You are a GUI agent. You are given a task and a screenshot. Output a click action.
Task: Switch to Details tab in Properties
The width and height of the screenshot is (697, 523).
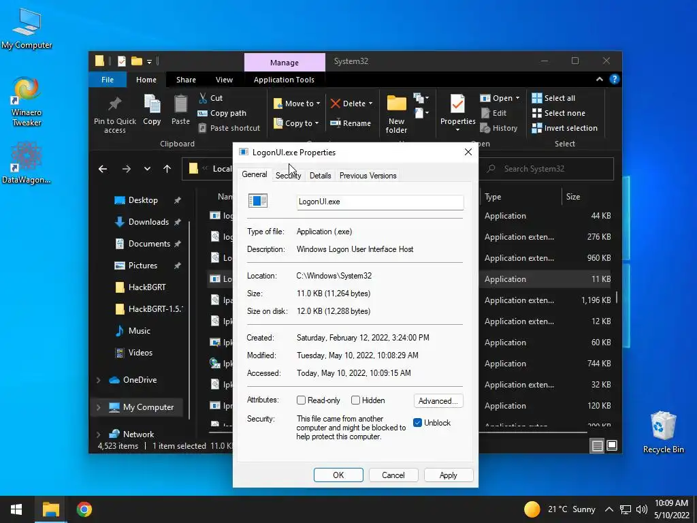click(x=320, y=176)
